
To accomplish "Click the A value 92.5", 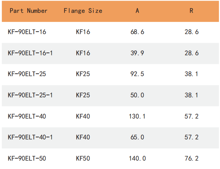I will tap(137, 74).
